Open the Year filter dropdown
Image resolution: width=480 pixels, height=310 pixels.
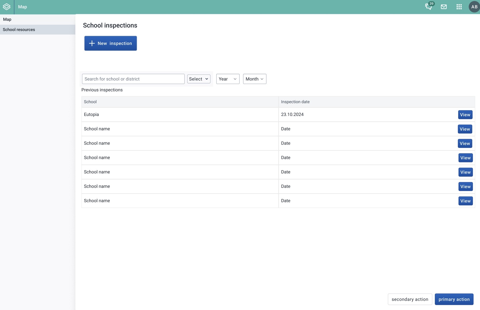227,79
